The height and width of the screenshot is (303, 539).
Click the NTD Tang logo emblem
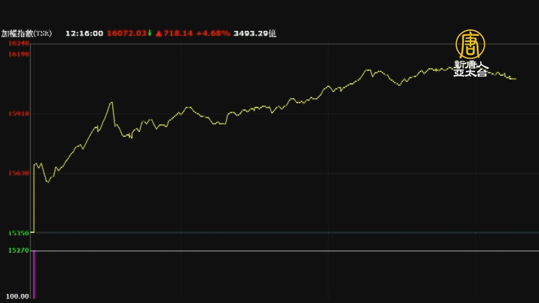[470, 44]
